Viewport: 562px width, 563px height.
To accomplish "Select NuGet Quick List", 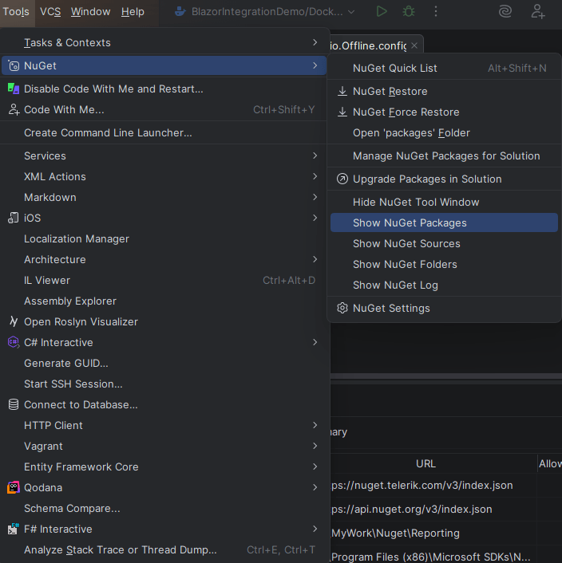I will click(444, 69).
